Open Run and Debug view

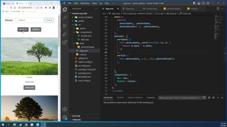pyautogui.click(x=65, y=34)
